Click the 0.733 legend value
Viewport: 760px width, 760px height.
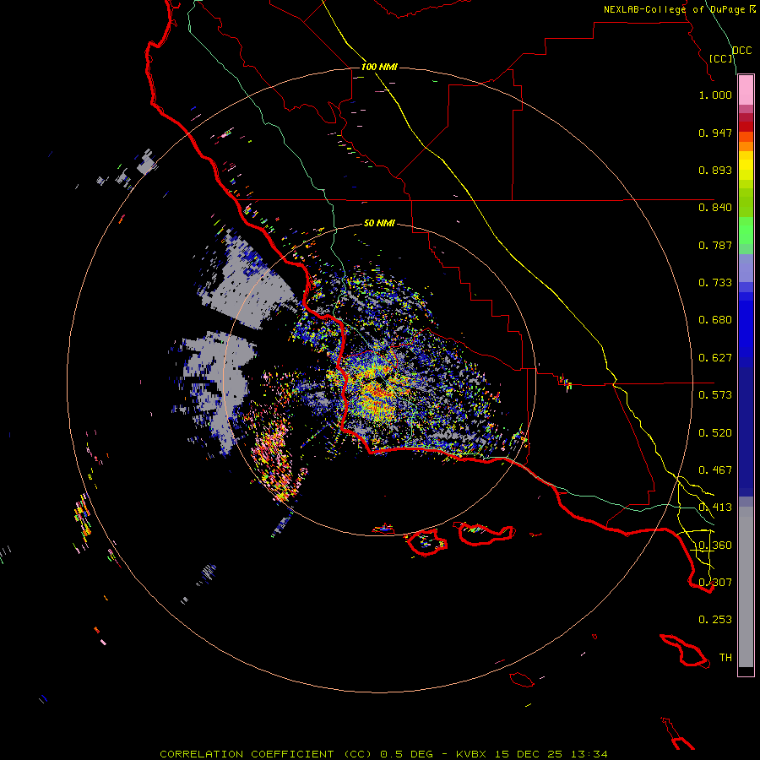tap(715, 283)
